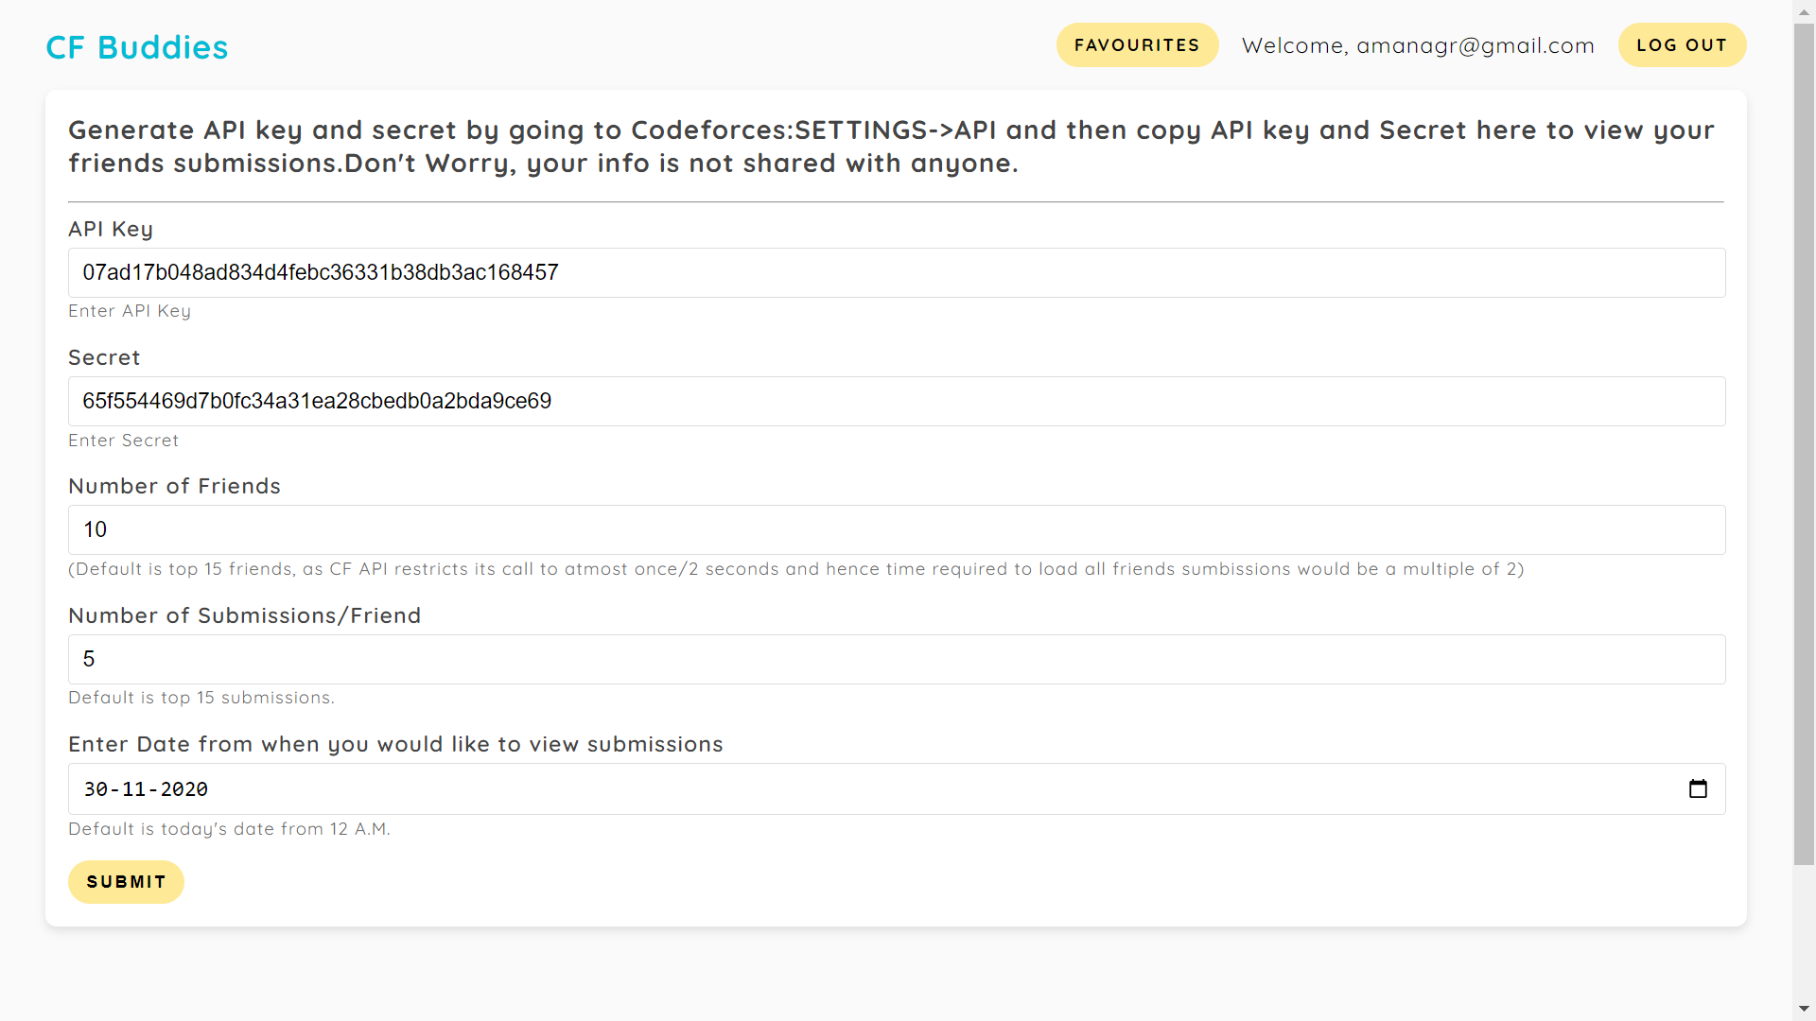Click the CF Buddies logo
The image size is (1816, 1021).
point(137,47)
